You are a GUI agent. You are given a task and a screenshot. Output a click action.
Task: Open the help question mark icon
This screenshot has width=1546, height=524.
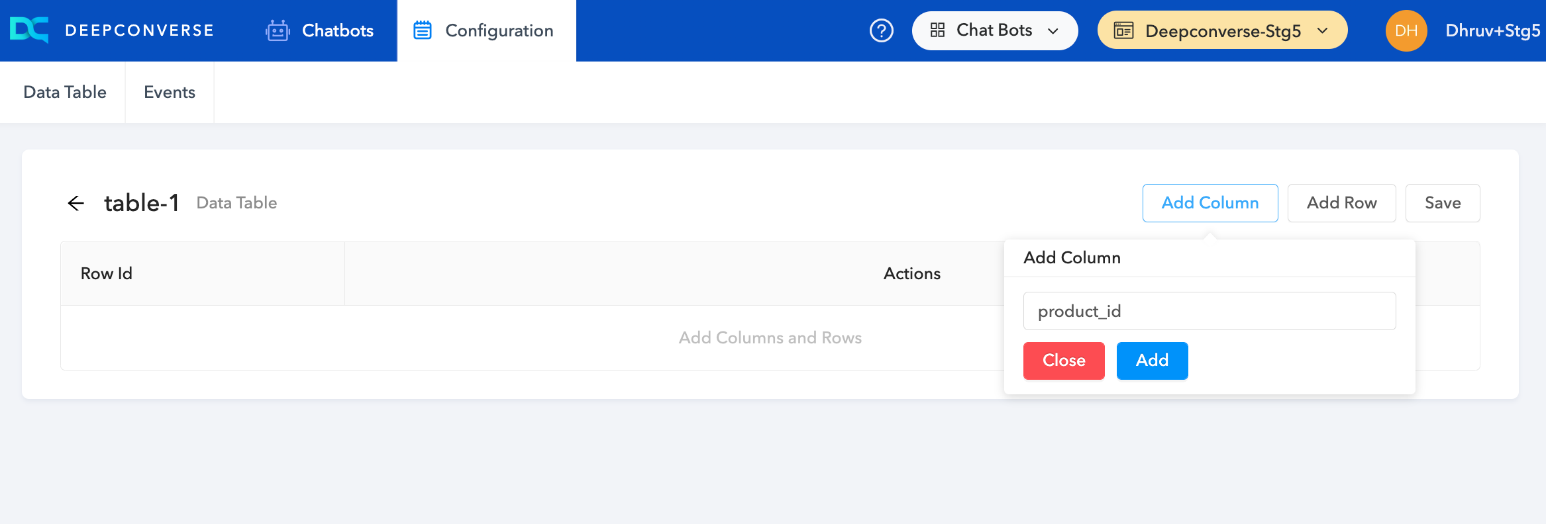click(x=881, y=30)
